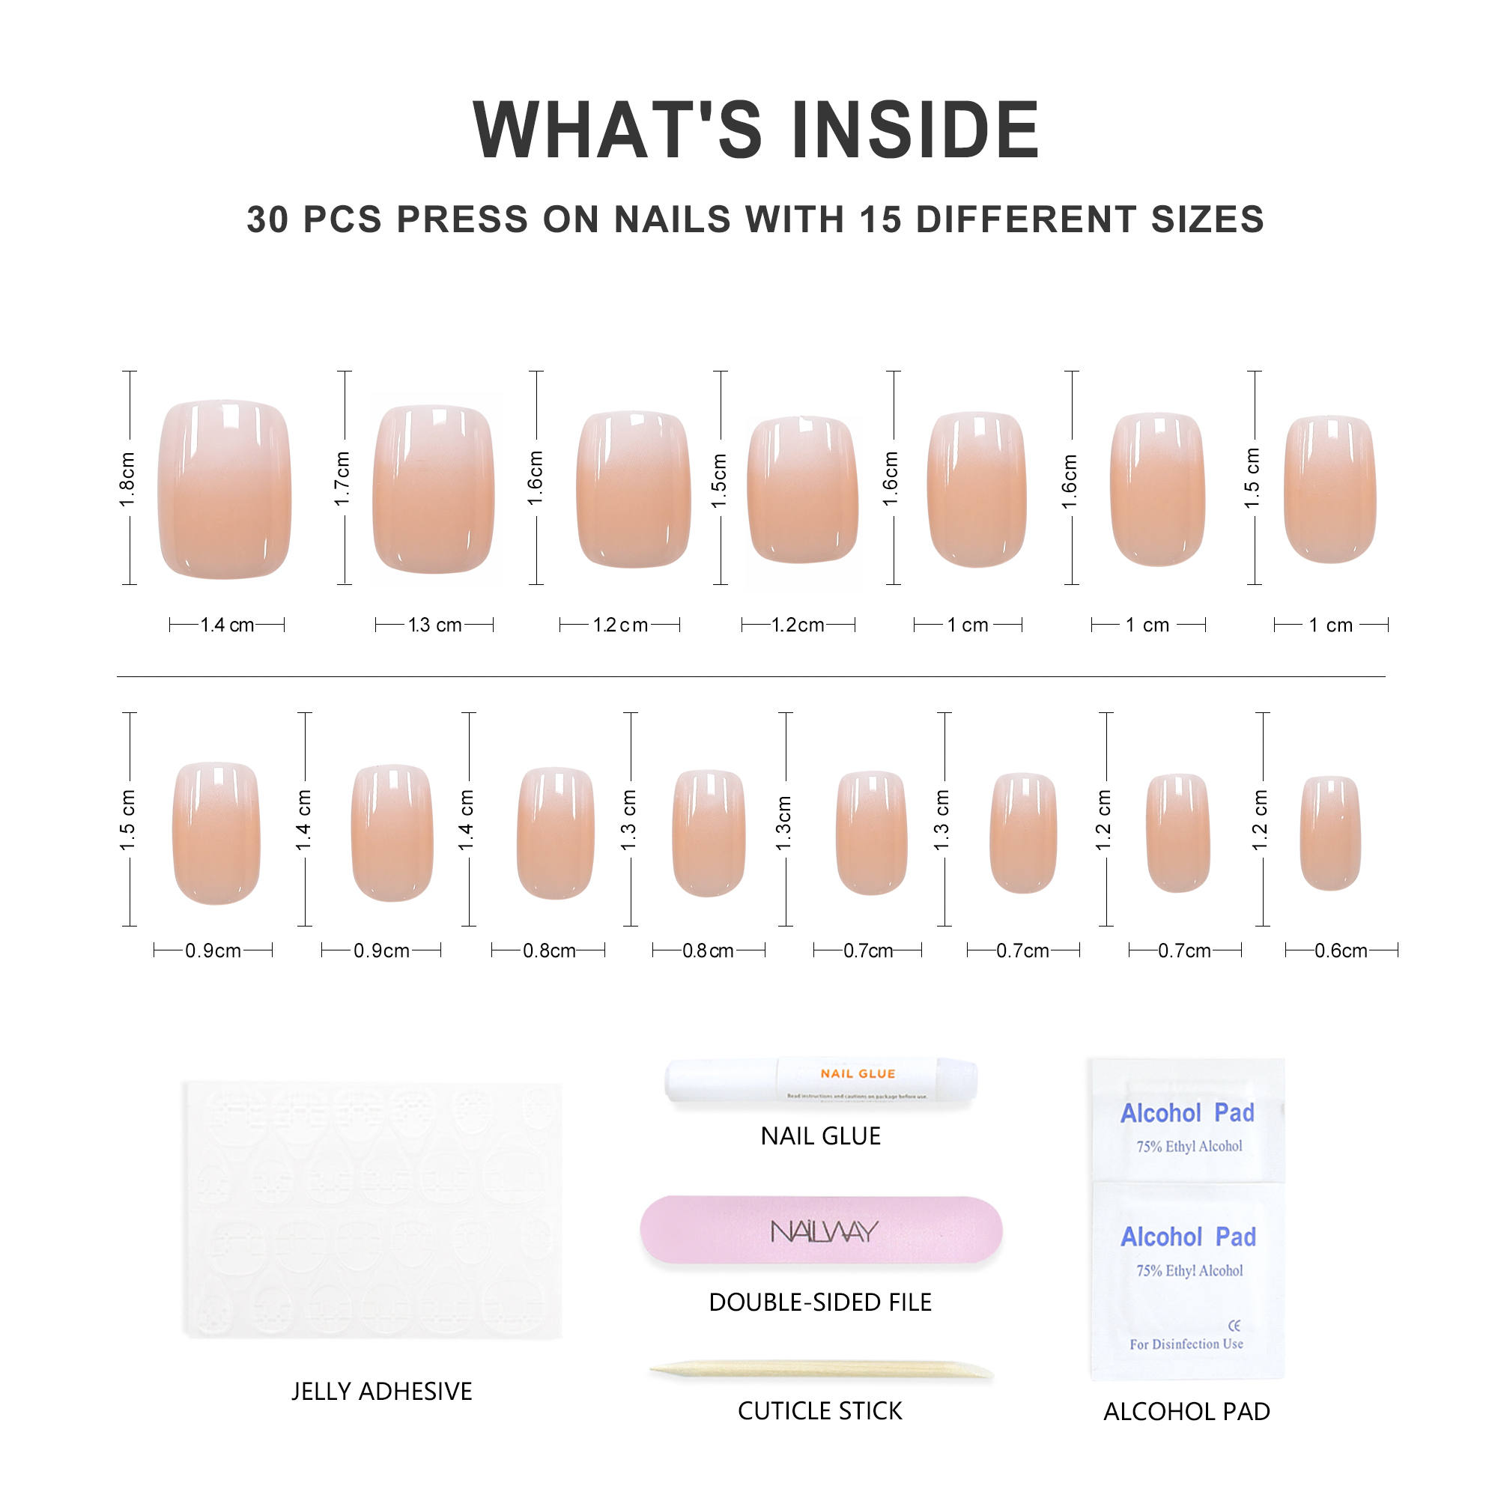Select the bottom Alcohol Pad packet
1498x1498 pixels.
pos(1187,1279)
